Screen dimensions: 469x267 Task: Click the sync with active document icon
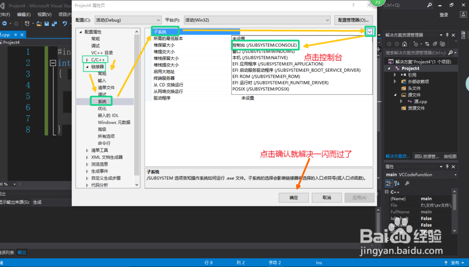427,44
